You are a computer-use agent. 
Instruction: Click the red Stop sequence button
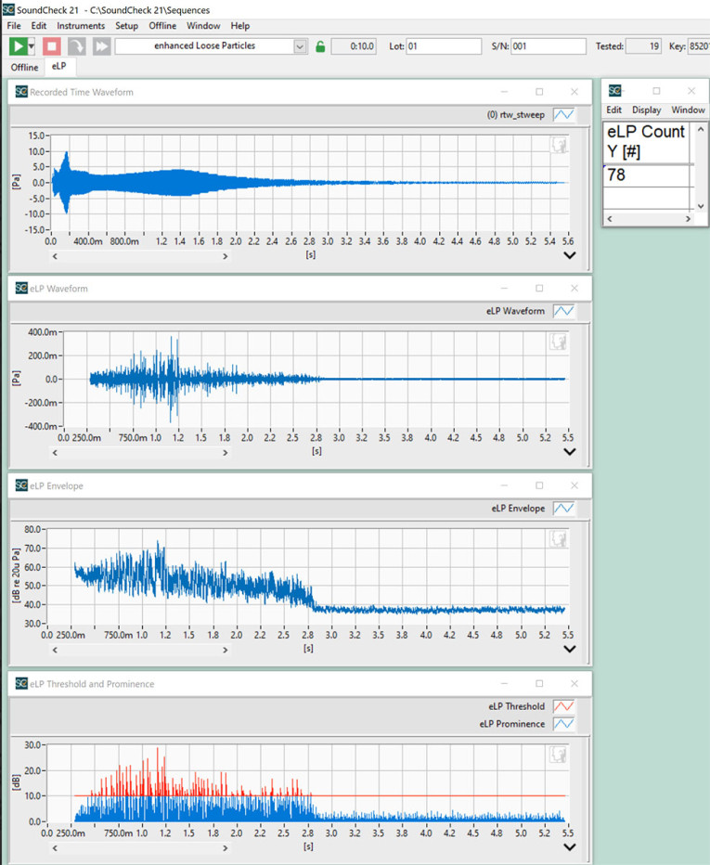coord(52,45)
